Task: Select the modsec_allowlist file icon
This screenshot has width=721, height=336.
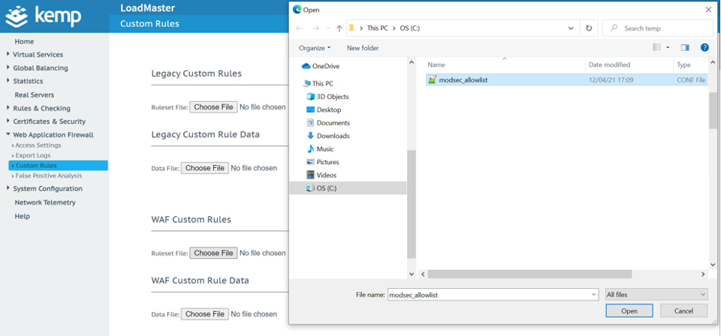Action: 432,79
